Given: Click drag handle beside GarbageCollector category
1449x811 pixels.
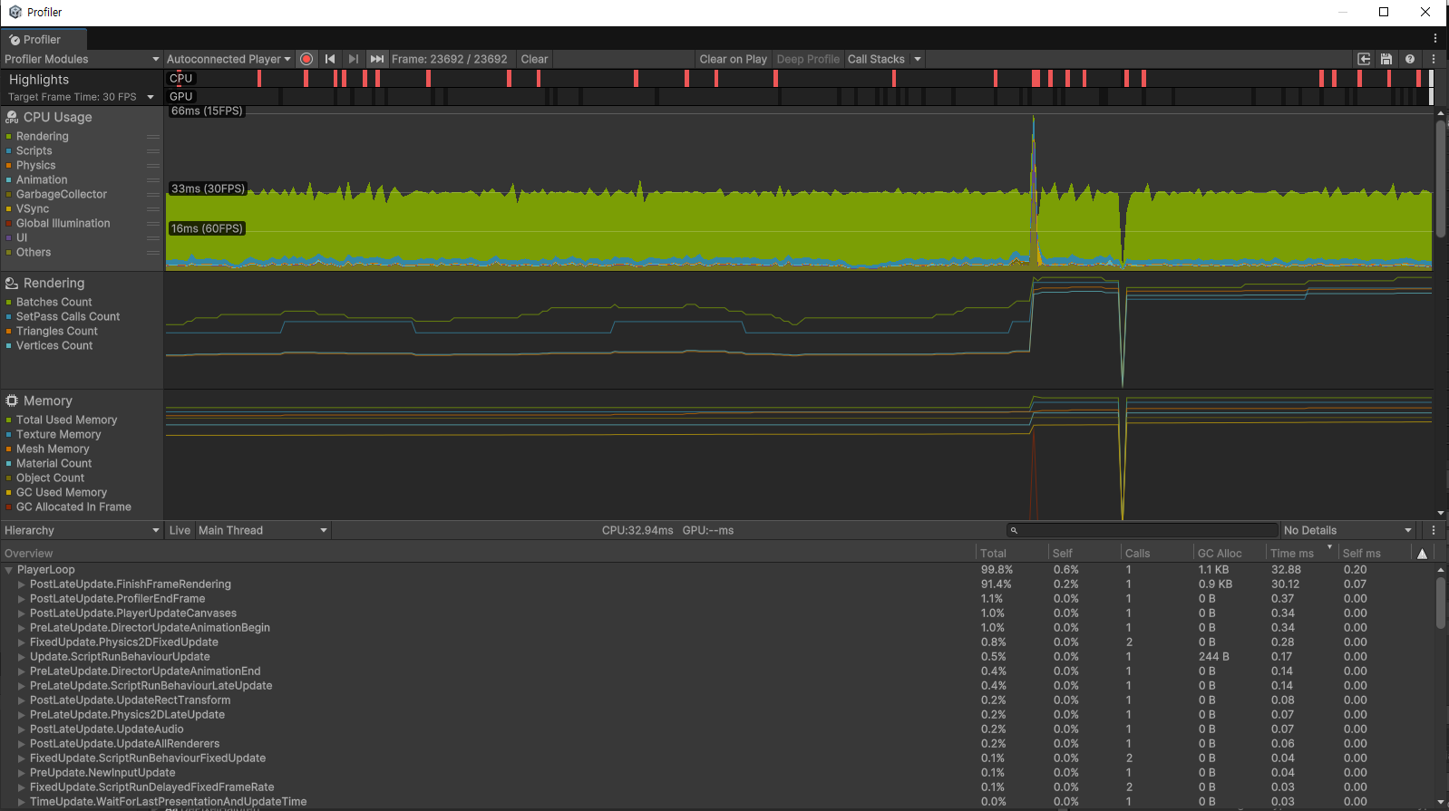Looking at the screenshot, I should point(153,195).
